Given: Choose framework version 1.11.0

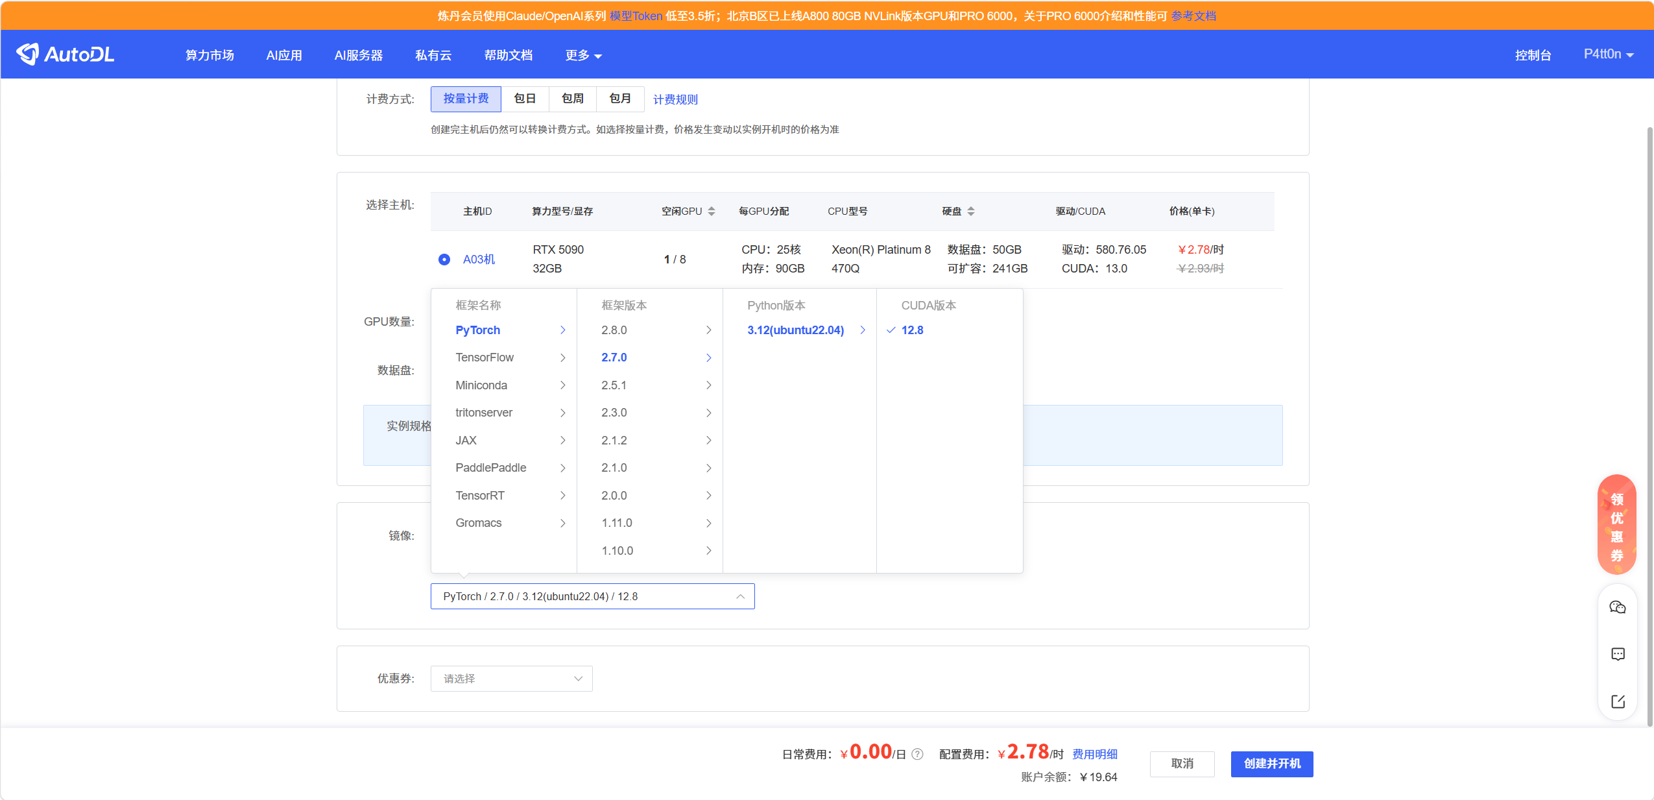Looking at the screenshot, I should [650, 523].
